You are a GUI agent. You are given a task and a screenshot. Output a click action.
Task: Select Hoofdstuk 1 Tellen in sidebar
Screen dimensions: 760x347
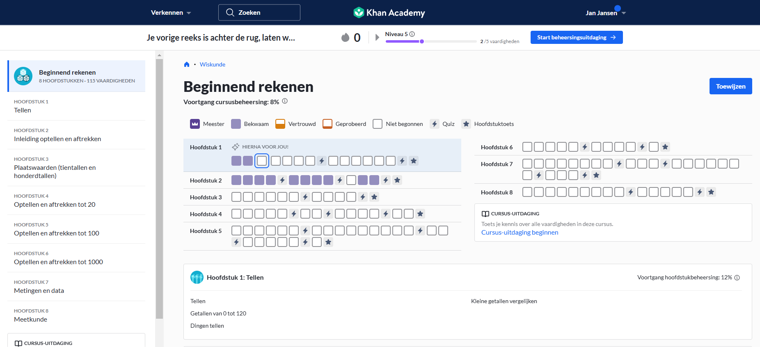pyautogui.click(x=76, y=106)
